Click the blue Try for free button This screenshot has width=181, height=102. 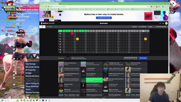(x=143, y=58)
